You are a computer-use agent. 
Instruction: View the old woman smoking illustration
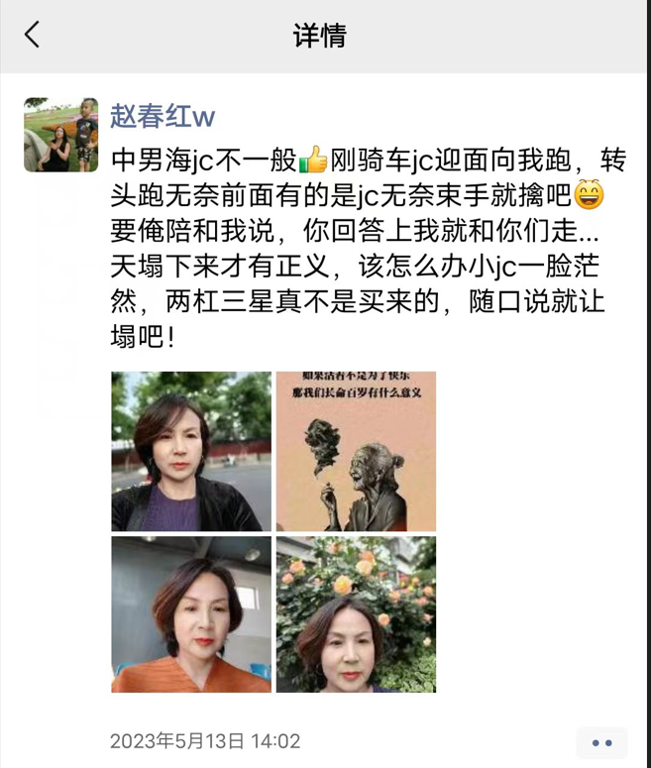coord(356,451)
